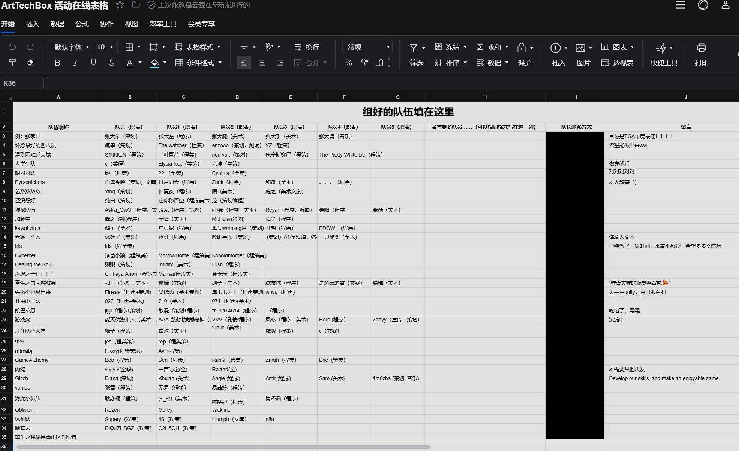This screenshot has height=451, width=739.
Task: Switch to the 公式 tab
Action: coord(82,24)
